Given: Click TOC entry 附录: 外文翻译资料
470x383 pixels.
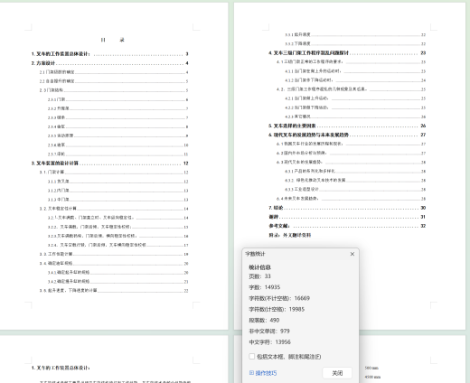Looking at the screenshot, I should coord(290,235).
